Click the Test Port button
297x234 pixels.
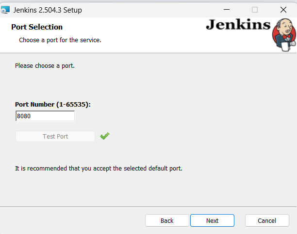coord(55,137)
